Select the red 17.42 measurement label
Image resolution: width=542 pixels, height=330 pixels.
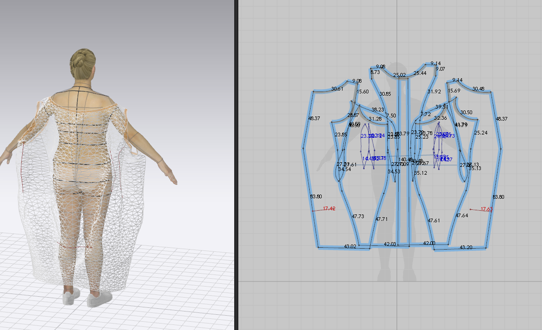(x=329, y=208)
